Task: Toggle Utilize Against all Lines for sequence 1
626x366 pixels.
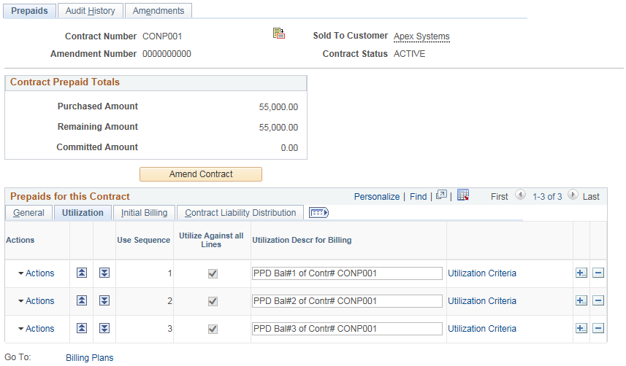Action: [x=213, y=273]
